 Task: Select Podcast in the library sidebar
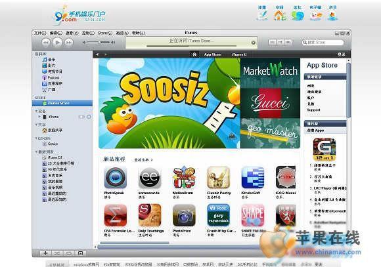click(51, 77)
